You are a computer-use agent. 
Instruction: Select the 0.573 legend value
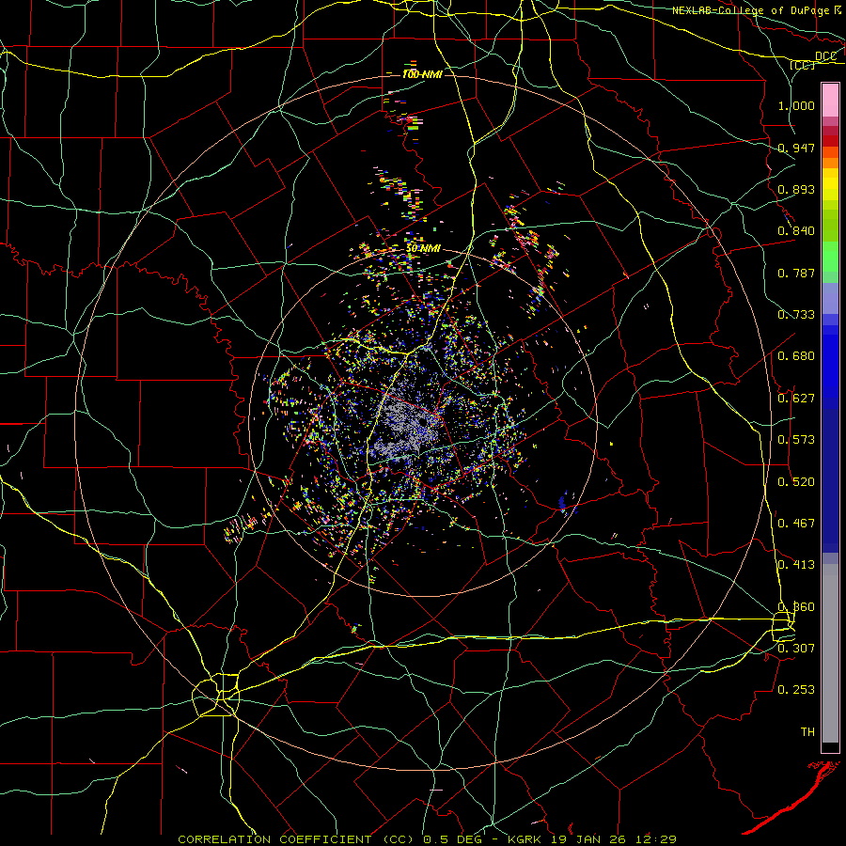(796, 440)
